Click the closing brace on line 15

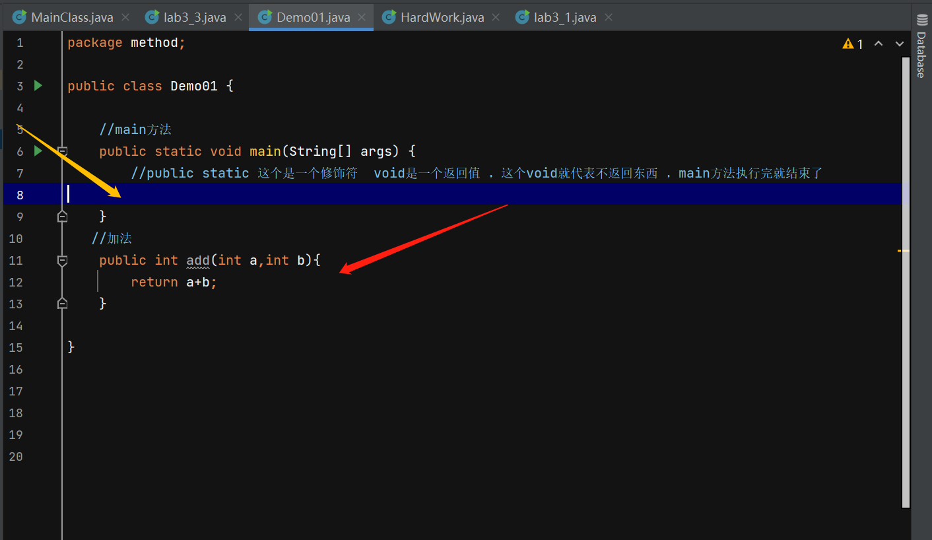pyautogui.click(x=71, y=347)
